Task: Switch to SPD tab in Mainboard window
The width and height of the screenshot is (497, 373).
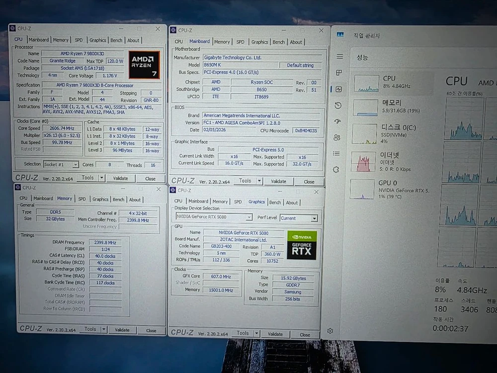Action: [240, 42]
